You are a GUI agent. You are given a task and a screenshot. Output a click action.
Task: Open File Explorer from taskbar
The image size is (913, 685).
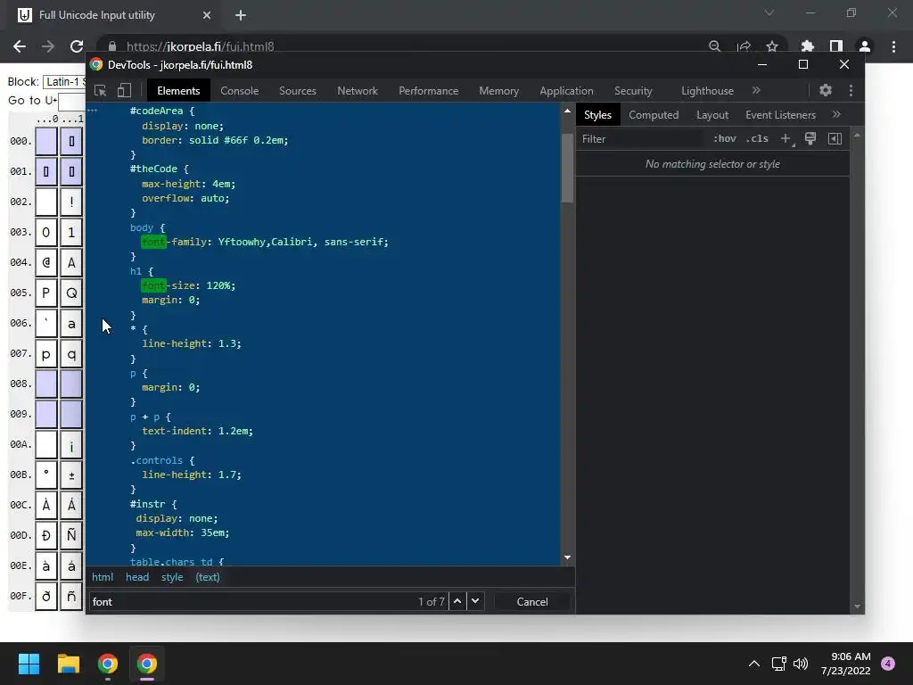68,664
